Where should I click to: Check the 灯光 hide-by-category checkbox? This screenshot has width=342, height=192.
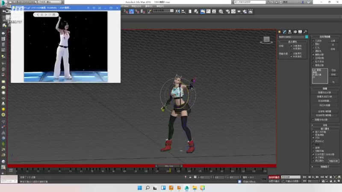click(313, 47)
